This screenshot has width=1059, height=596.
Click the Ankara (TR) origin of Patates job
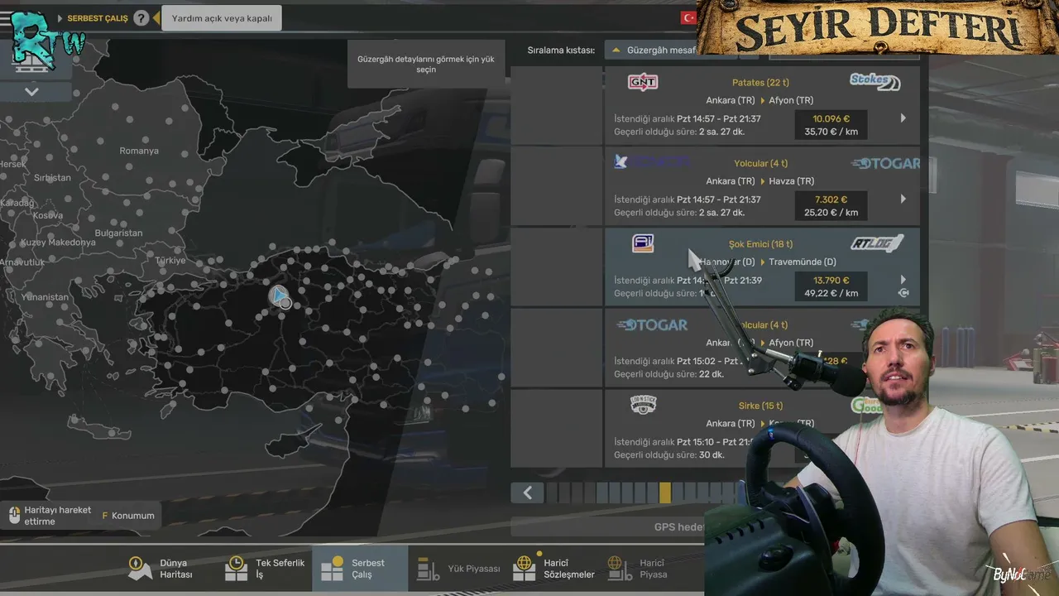tap(731, 100)
